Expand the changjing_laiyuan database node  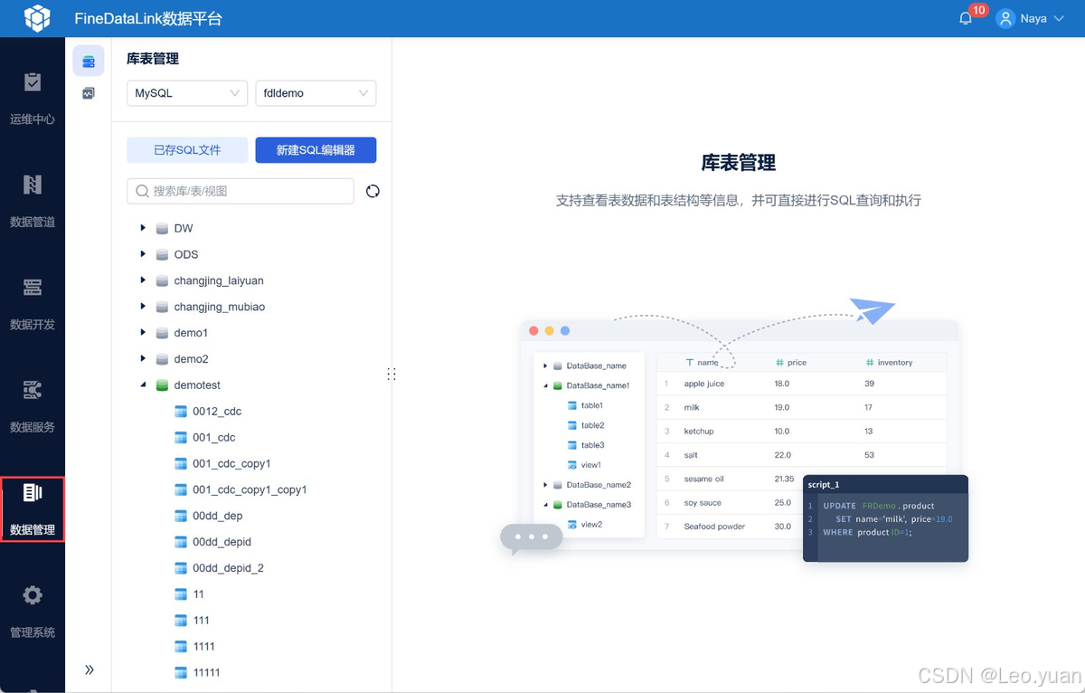143,280
